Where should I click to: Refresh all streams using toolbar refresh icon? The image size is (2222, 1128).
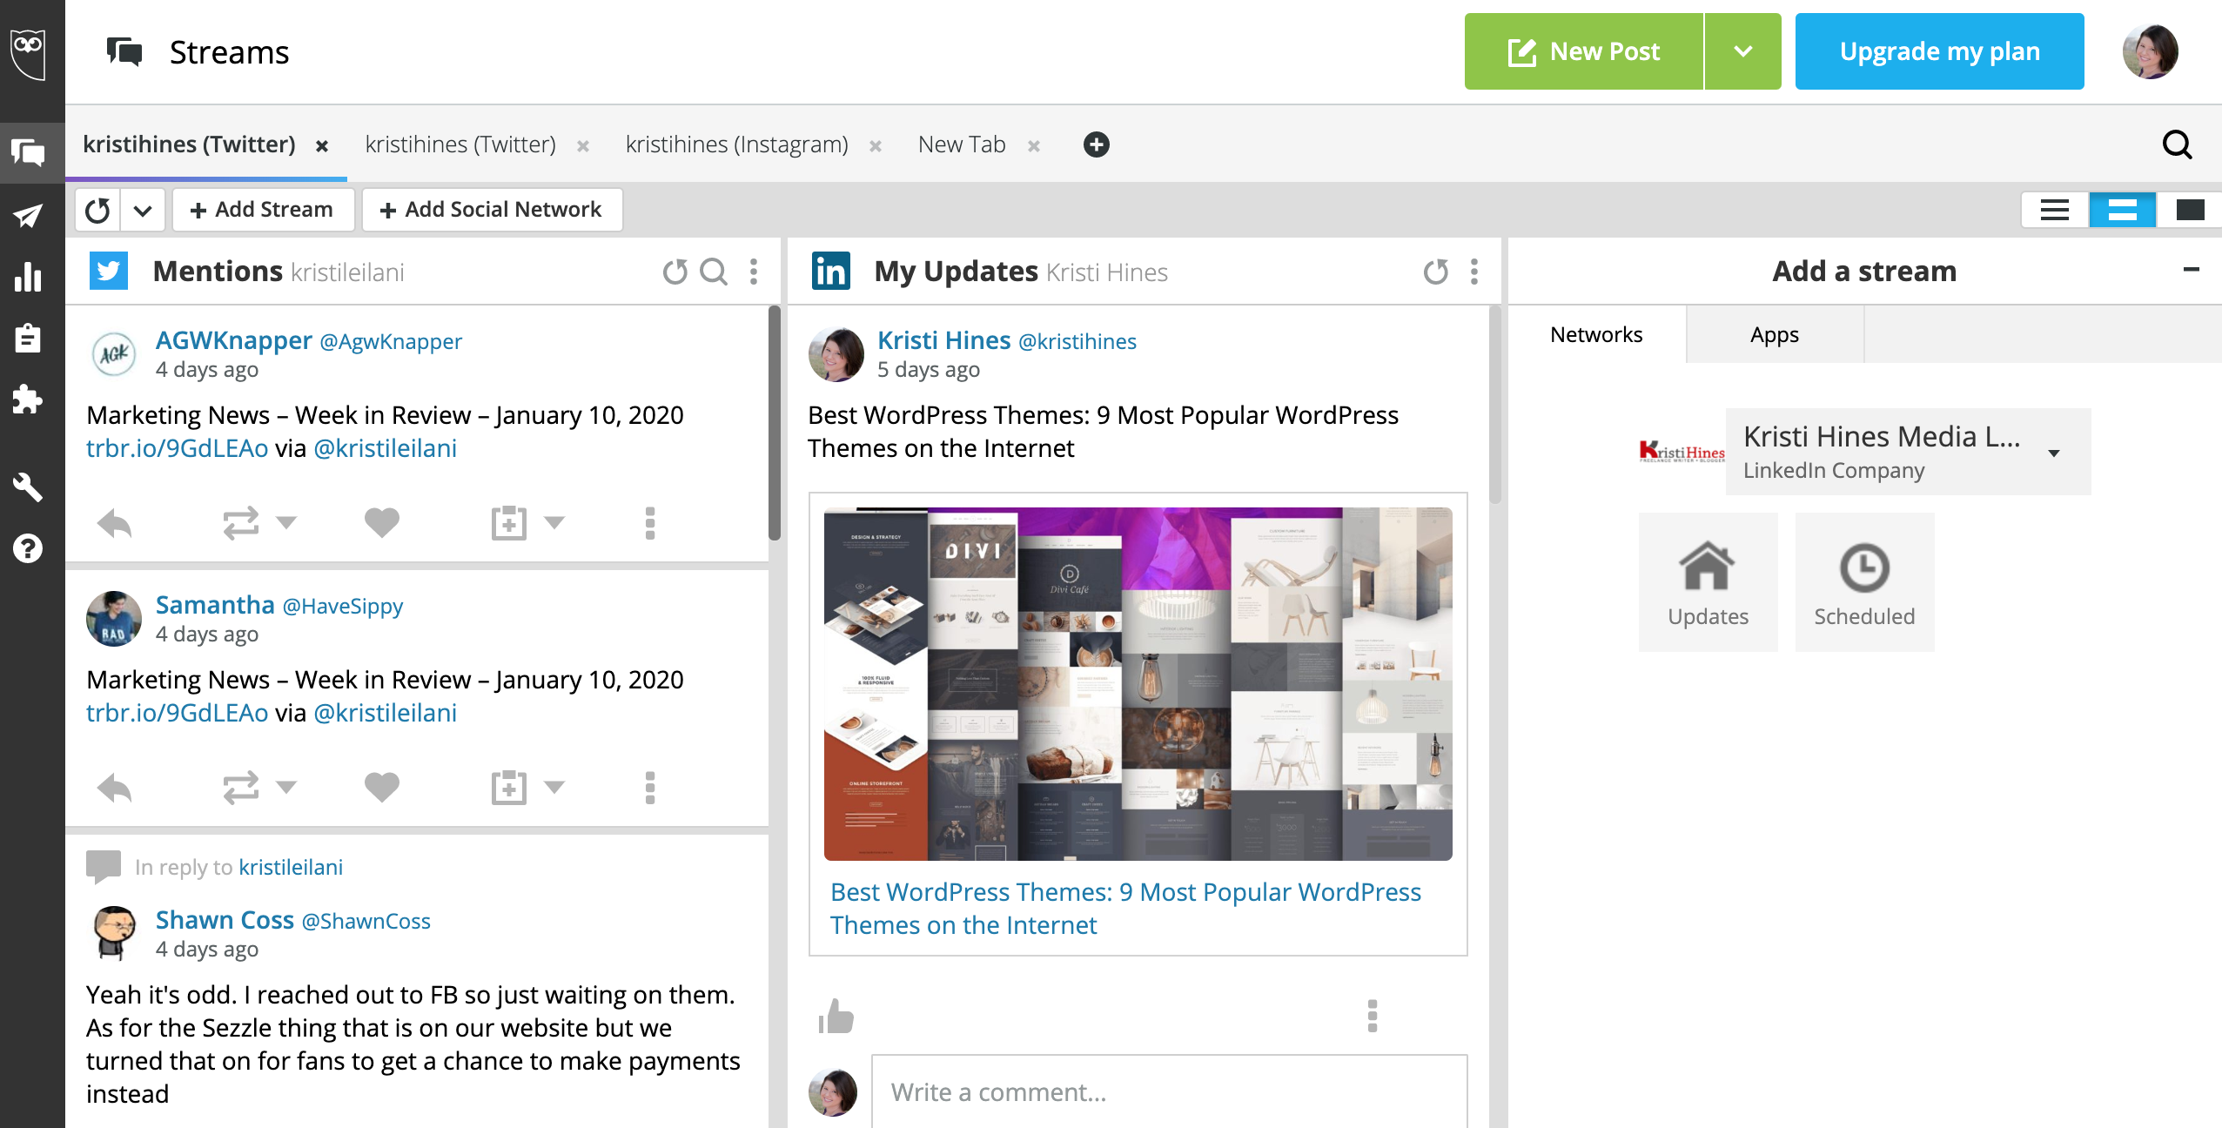click(97, 211)
